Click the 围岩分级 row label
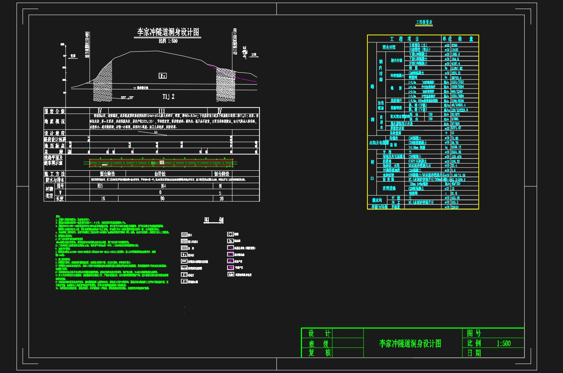The image size is (563, 373). click(55, 111)
